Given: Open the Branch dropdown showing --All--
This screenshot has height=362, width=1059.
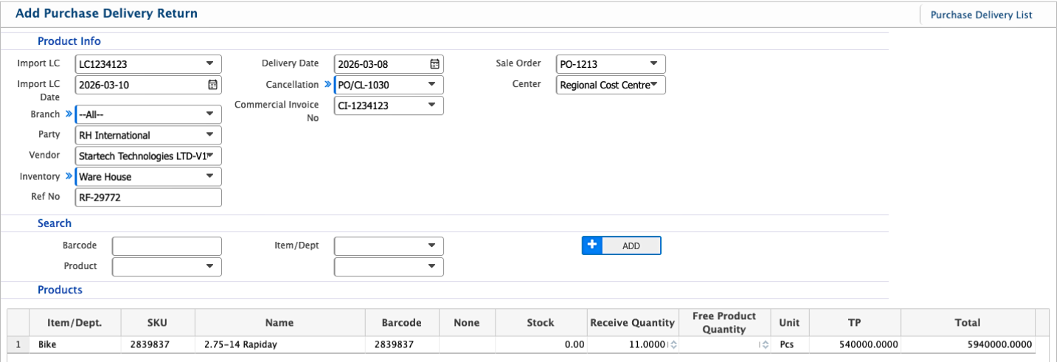Looking at the screenshot, I should point(209,114).
